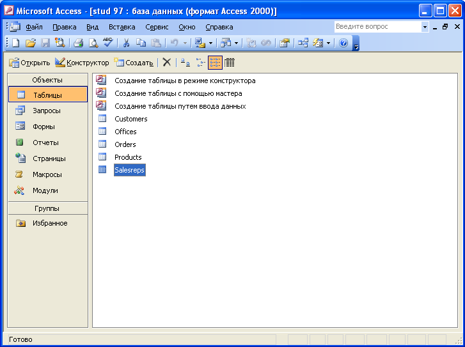
Task: Click the Открыть button
Action: coord(29,63)
